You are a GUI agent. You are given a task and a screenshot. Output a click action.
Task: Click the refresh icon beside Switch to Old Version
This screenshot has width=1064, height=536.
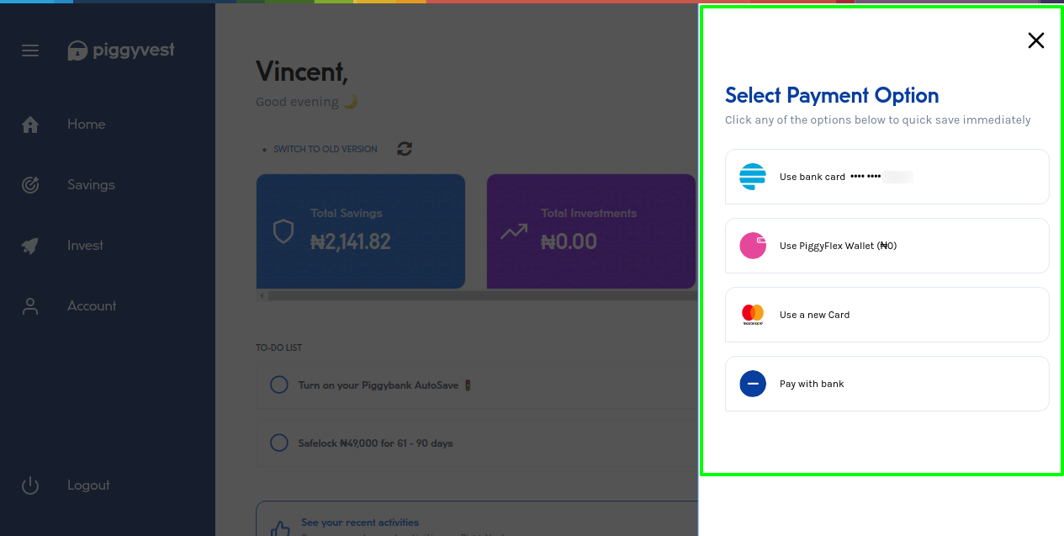click(x=405, y=149)
